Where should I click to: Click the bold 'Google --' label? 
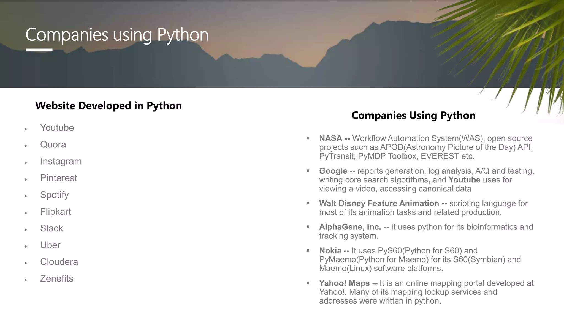(337, 171)
